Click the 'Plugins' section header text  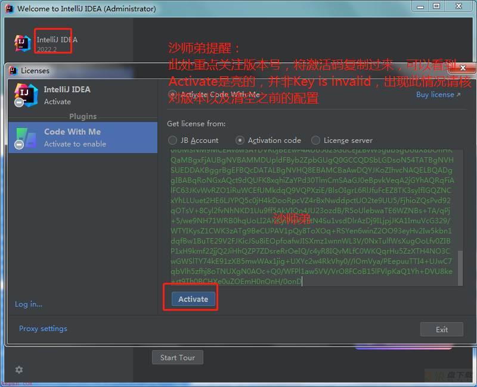(83, 116)
